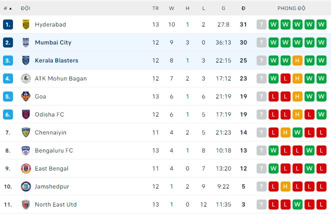Open the North East Utd team link
Image resolution: width=331 pixels, height=214 pixels.
(x=55, y=204)
